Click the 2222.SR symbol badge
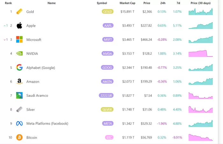223x144 pixels. [x=106, y=96]
